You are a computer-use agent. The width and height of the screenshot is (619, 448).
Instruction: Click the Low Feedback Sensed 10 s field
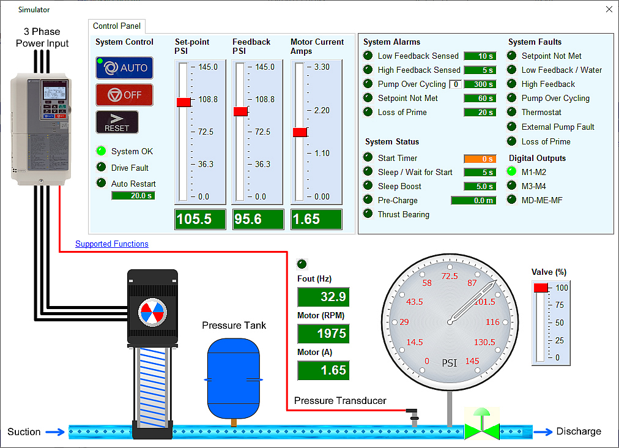pos(480,56)
